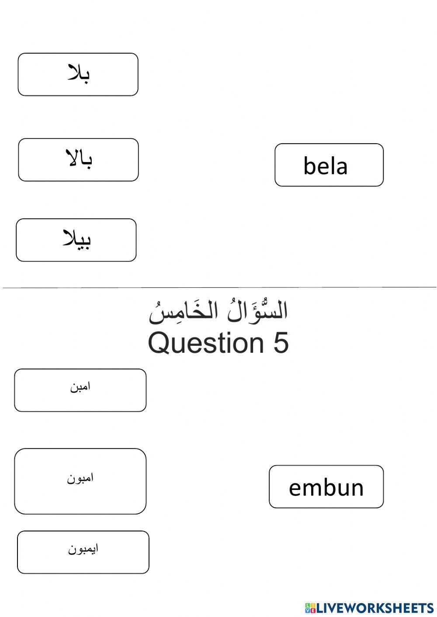Click the horizontal divider line between questions
The width and height of the screenshot is (437, 617).
[218, 287]
